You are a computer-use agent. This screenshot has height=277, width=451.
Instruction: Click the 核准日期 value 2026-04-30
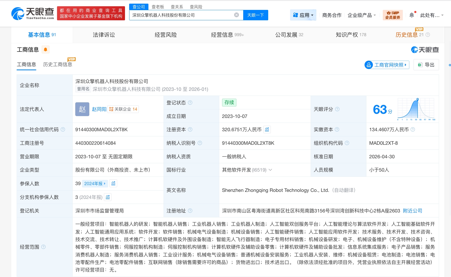[382, 156]
